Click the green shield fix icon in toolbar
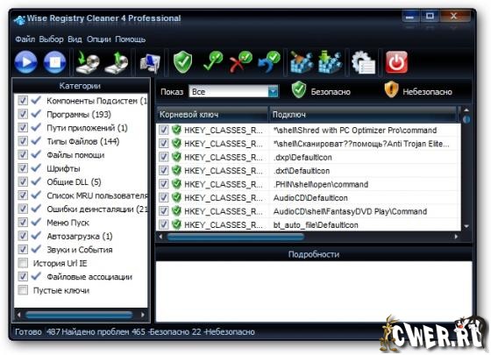This screenshot has height=355, width=491. click(182, 62)
